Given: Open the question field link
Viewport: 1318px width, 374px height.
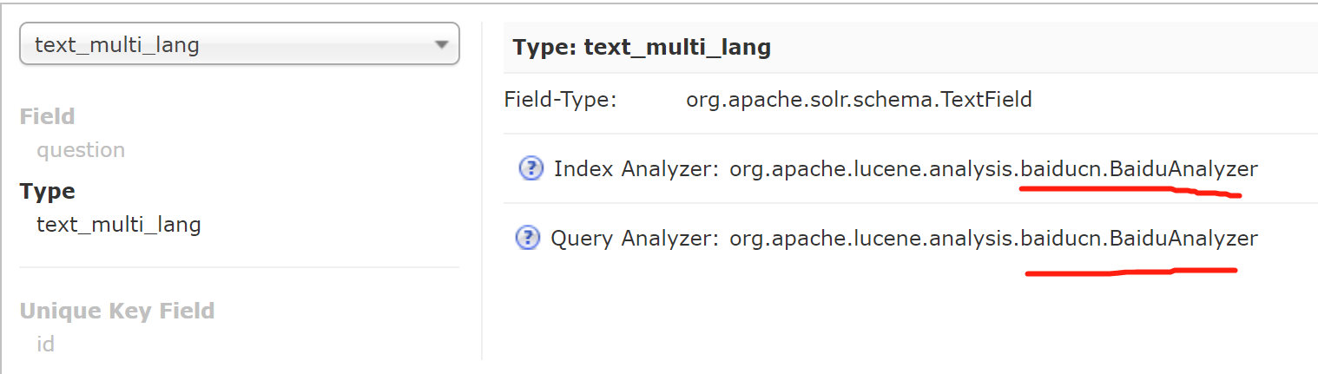Looking at the screenshot, I should point(81,150).
